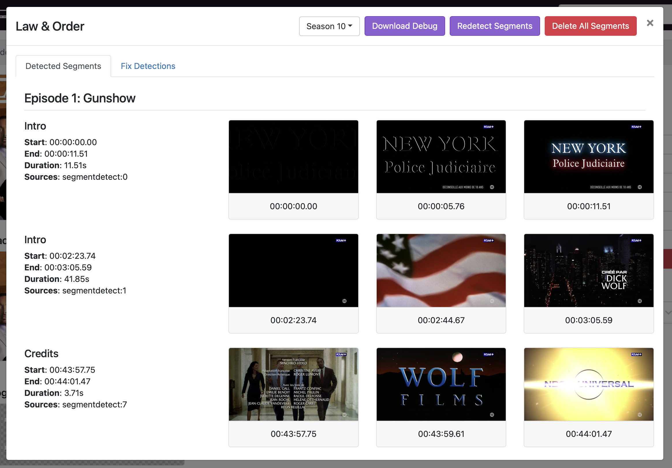Click Delete All Segments
672x468 pixels.
click(x=591, y=26)
